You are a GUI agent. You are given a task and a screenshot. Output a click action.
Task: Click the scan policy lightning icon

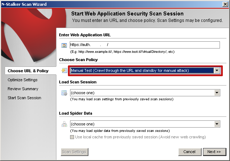[x=64, y=70]
